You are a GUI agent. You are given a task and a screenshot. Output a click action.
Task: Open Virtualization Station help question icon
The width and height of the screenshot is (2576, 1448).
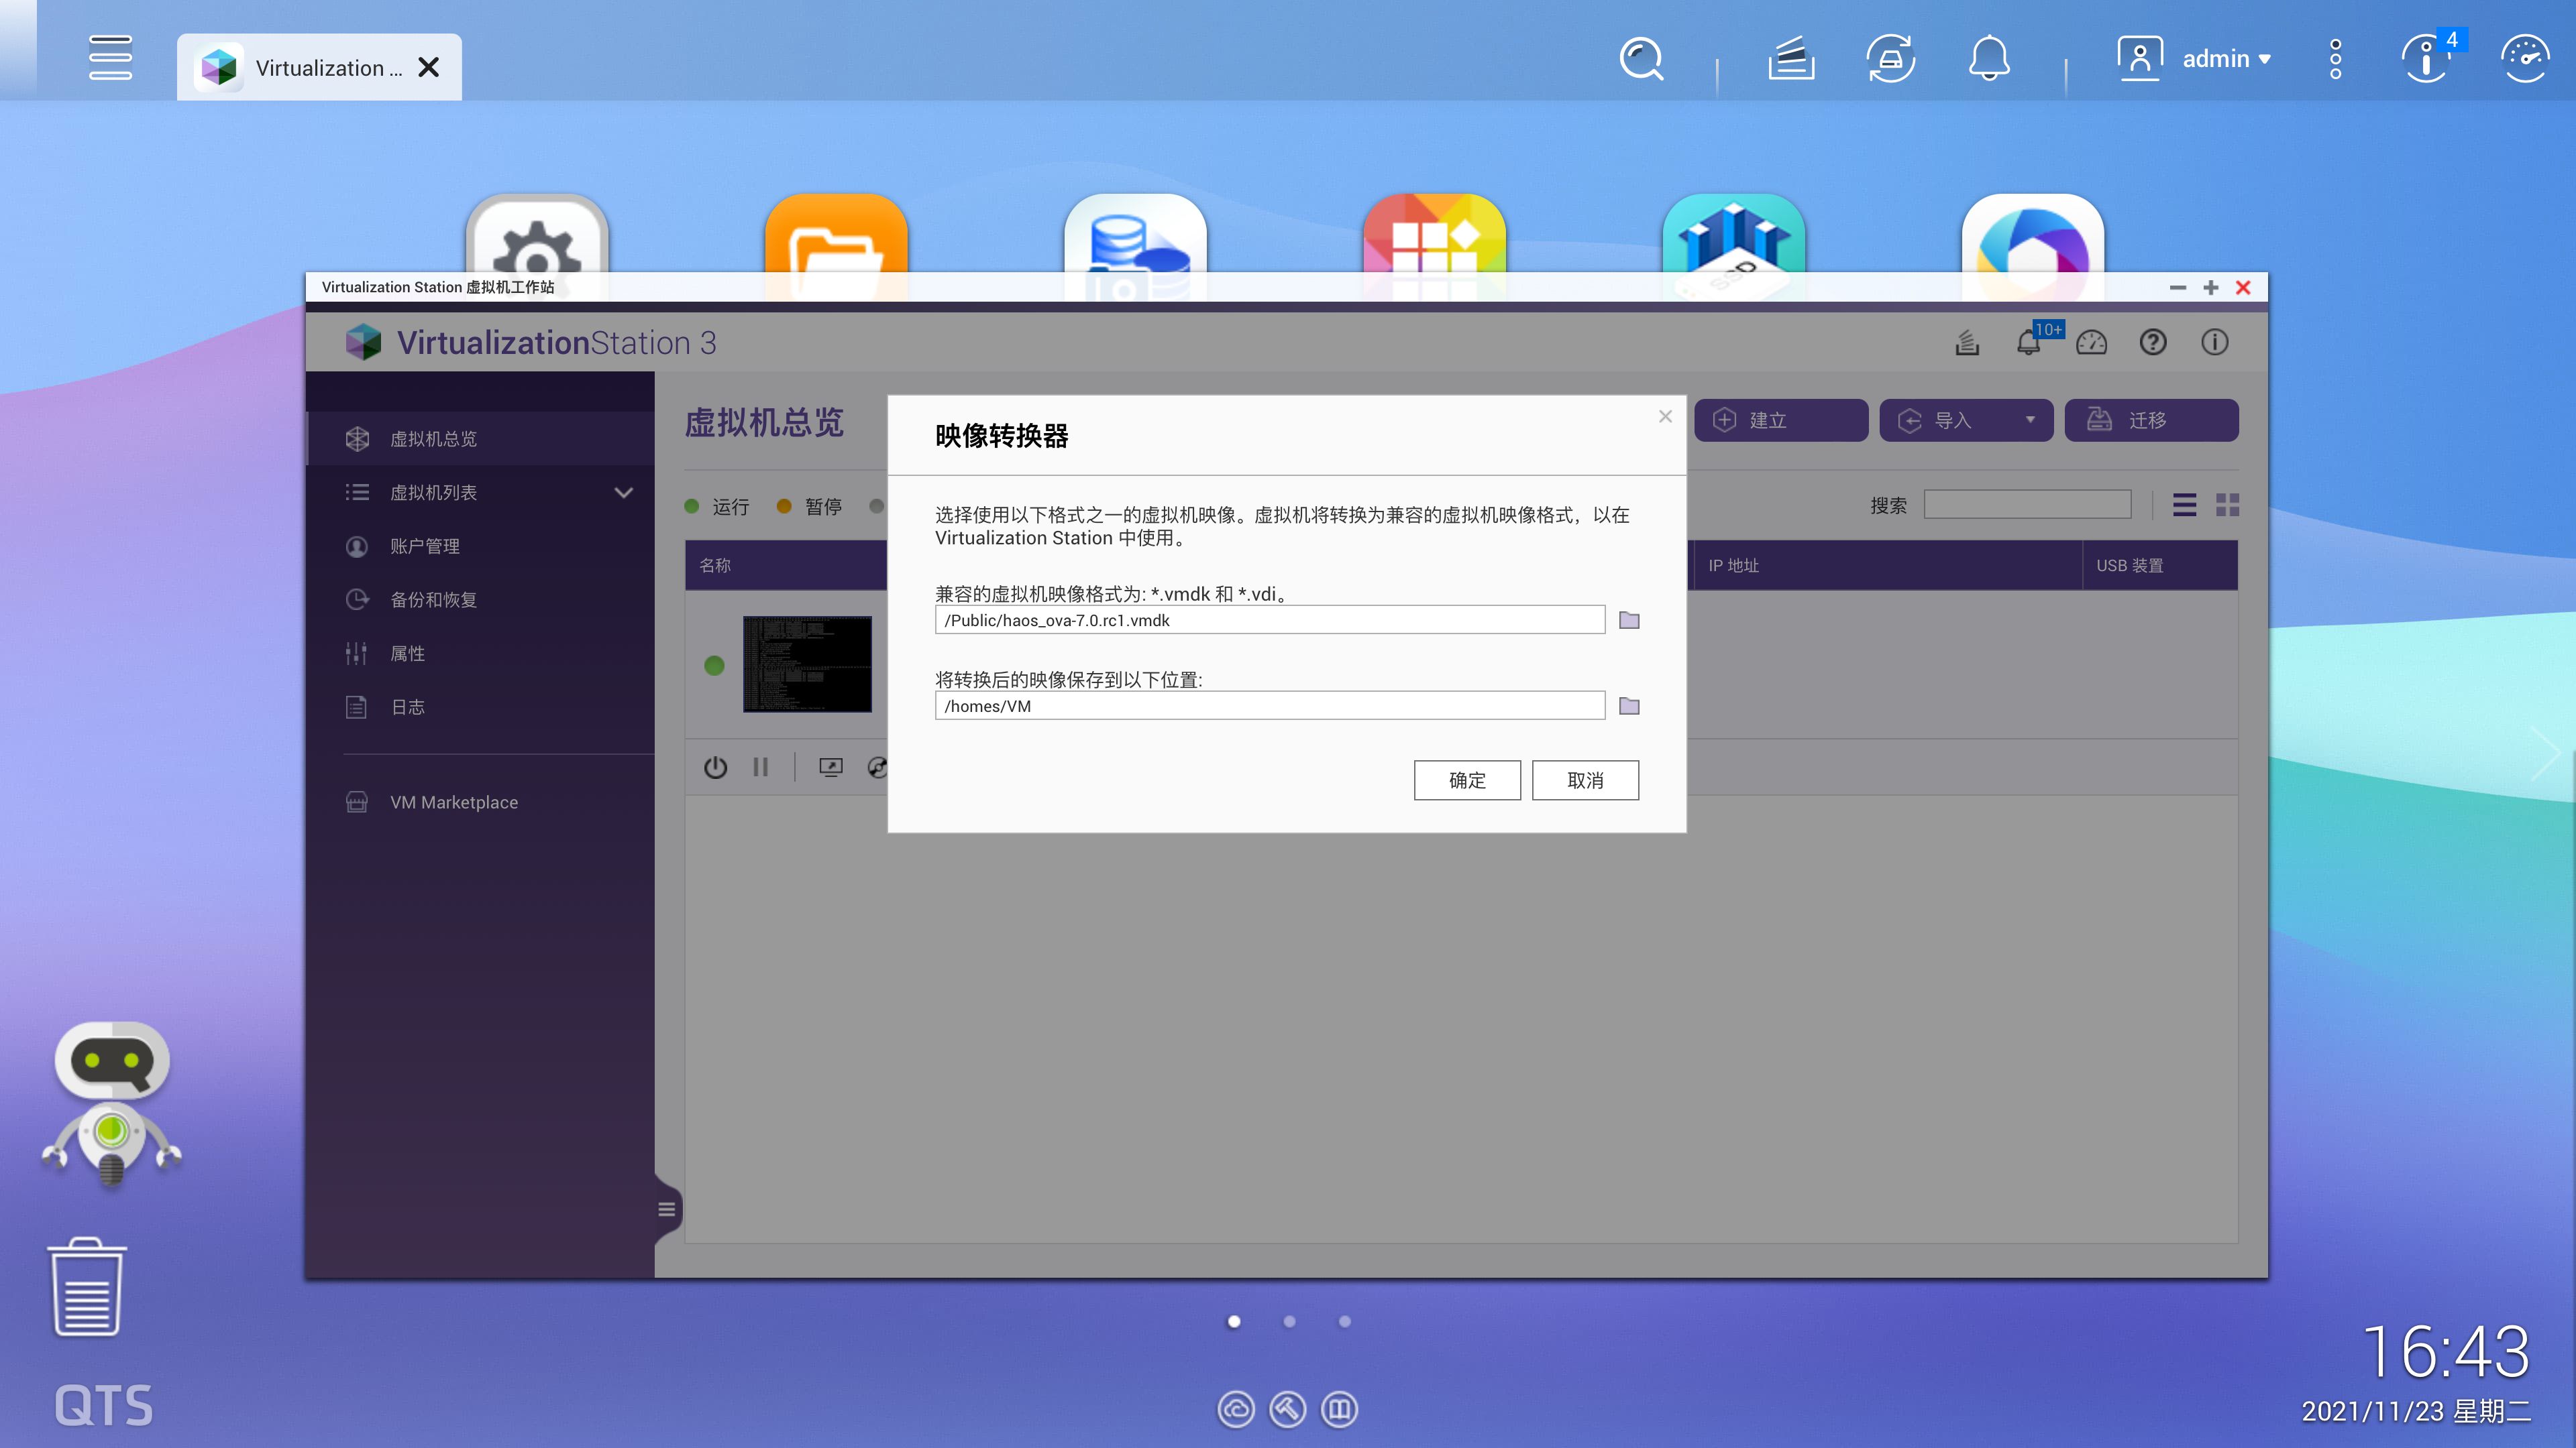(x=2153, y=343)
